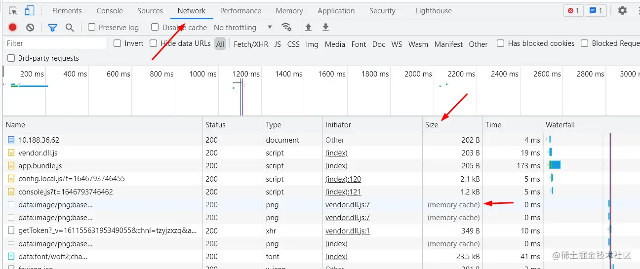Toggle the device toolbar icon
The image size is (640, 269).
tap(29, 10)
